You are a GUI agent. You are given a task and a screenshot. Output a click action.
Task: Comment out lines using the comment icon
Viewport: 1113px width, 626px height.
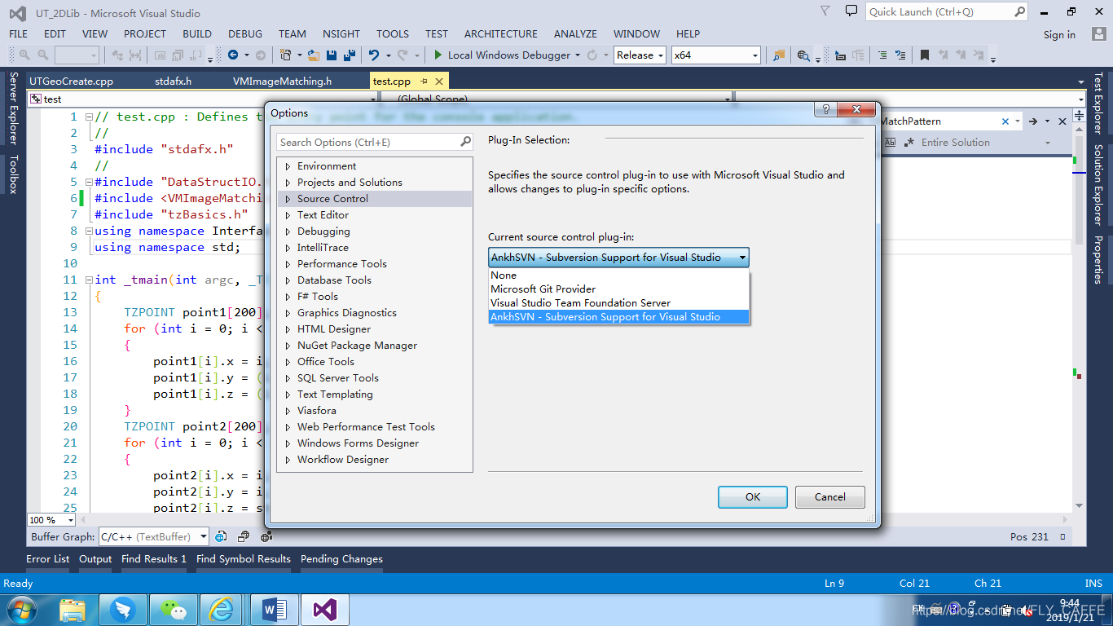pyautogui.click(x=883, y=55)
